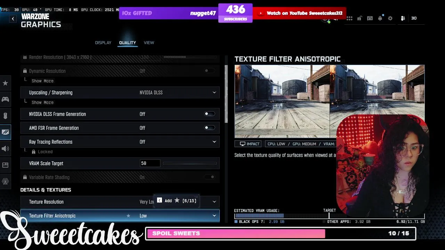Open the Texture Resolution dropdown arrow
The image size is (445, 250).
coord(214,202)
